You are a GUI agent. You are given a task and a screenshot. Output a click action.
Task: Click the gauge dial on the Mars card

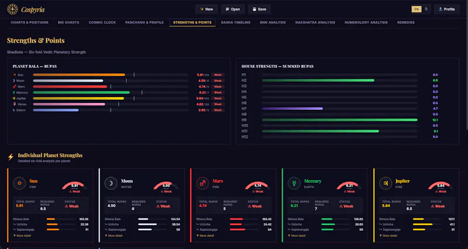click(x=257, y=186)
